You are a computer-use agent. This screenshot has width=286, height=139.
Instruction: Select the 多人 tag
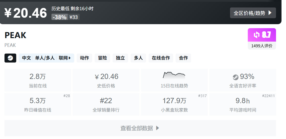point(138,58)
